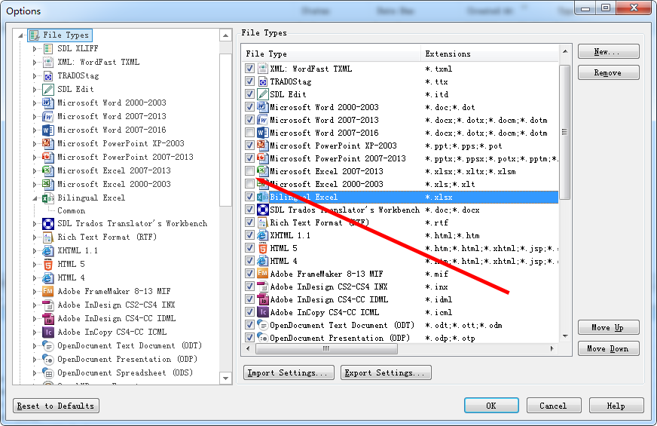Image resolution: width=657 pixels, height=426 pixels.
Task: Click Adobe FrameMaker 8-13 MIF tree icon
Action: [48, 291]
